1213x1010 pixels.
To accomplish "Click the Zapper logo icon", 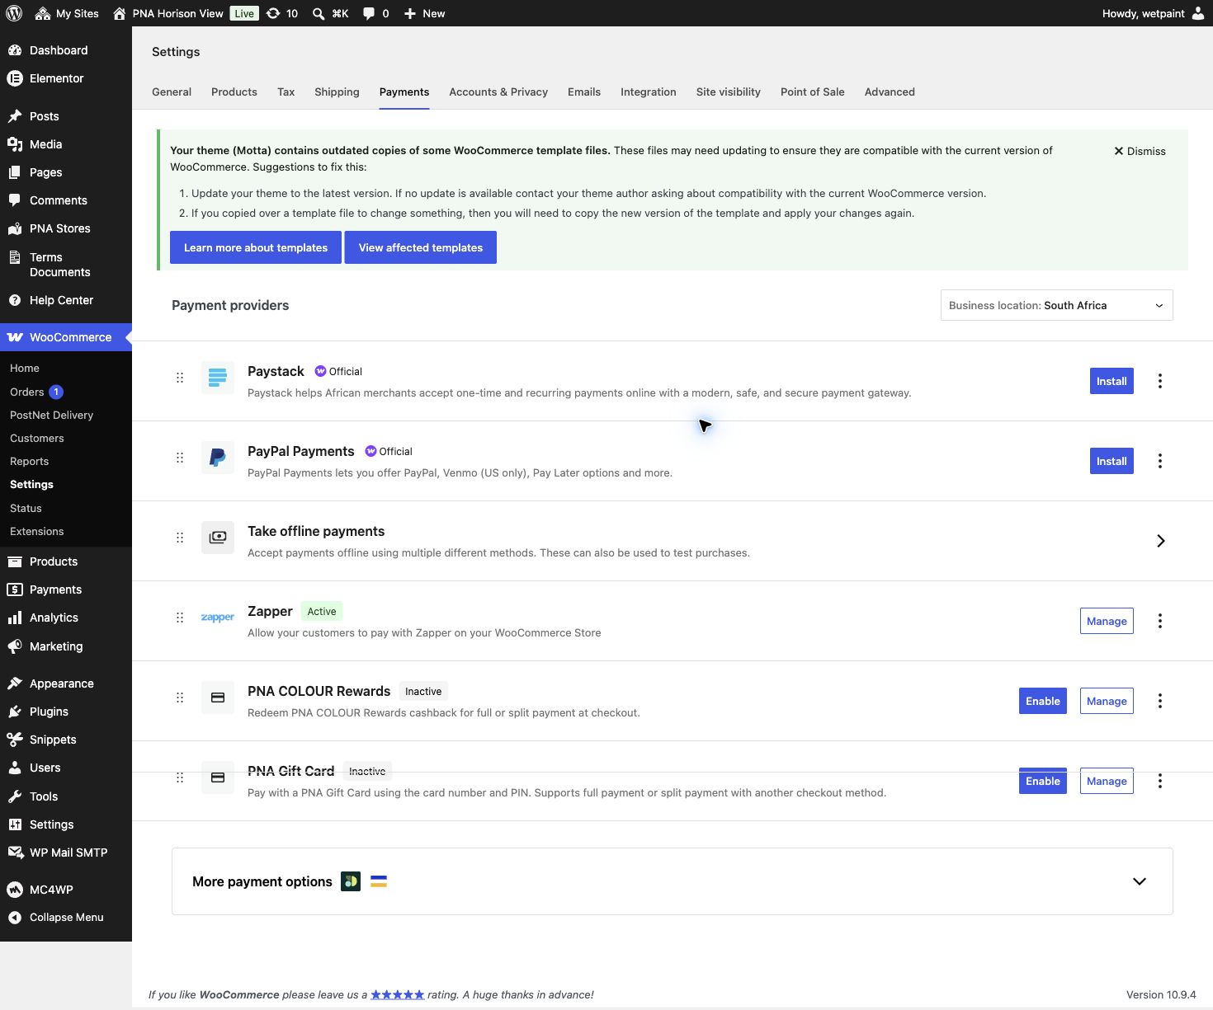I will (x=218, y=618).
